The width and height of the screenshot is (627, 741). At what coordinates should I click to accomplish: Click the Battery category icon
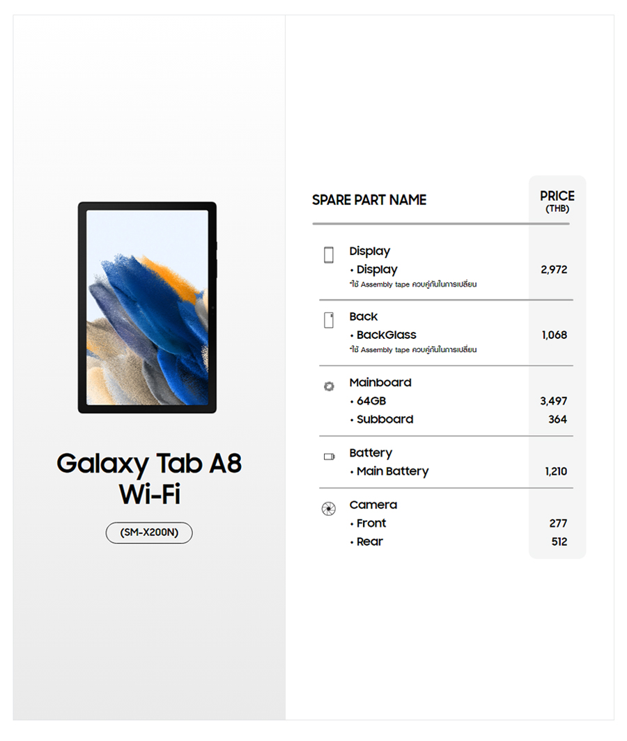(329, 457)
